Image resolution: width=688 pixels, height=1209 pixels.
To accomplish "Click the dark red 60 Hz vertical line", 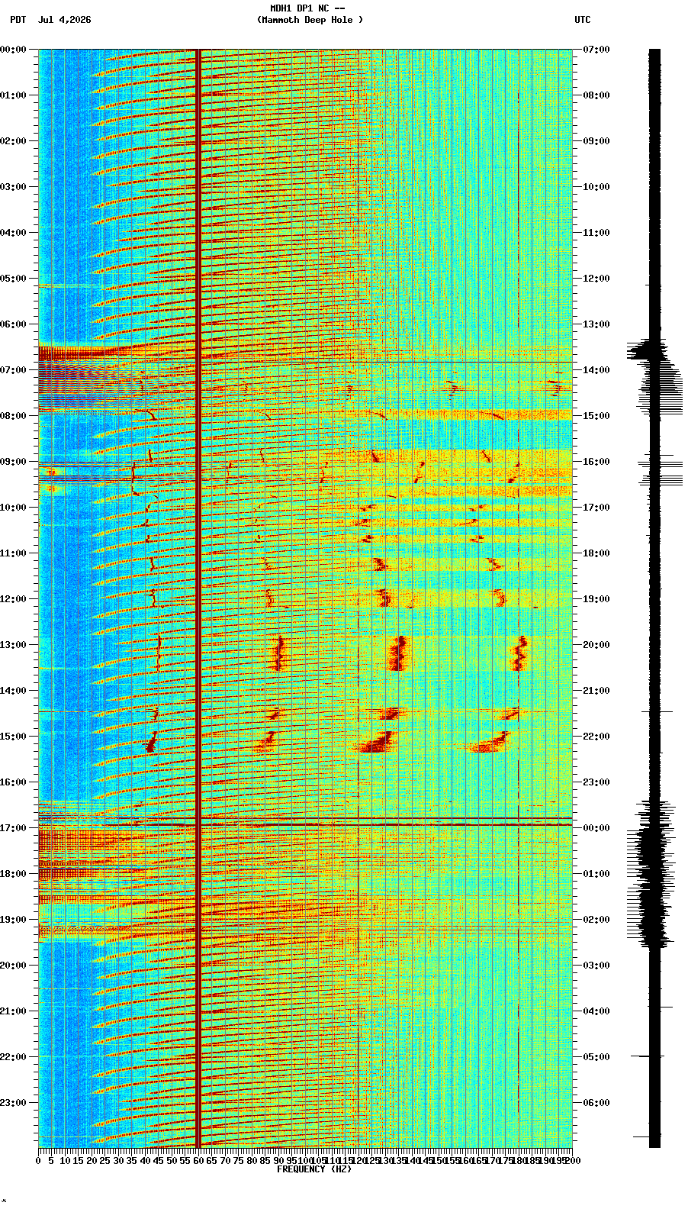I will click(x=198, y=598).
